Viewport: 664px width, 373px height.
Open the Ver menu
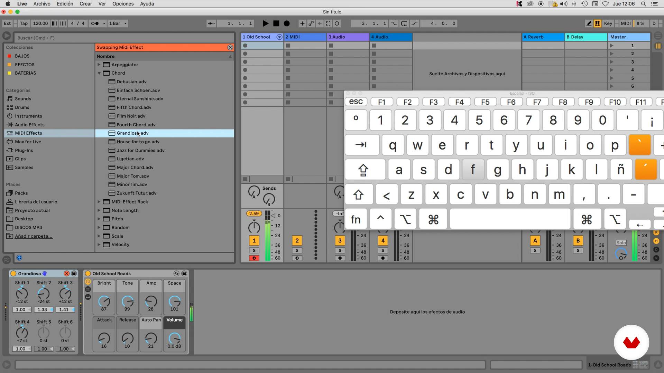coord(102,4)
